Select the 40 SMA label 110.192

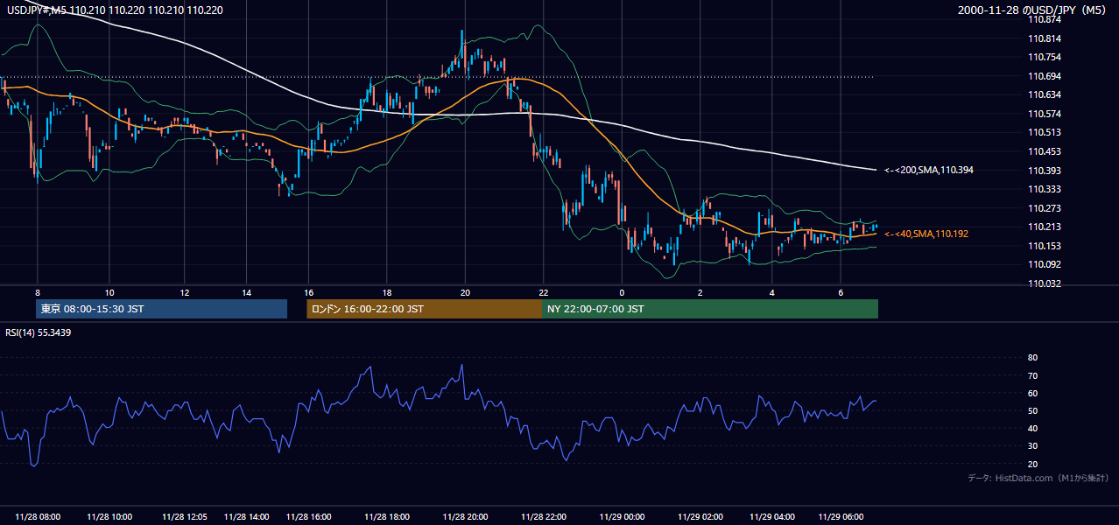coord(926,234)
